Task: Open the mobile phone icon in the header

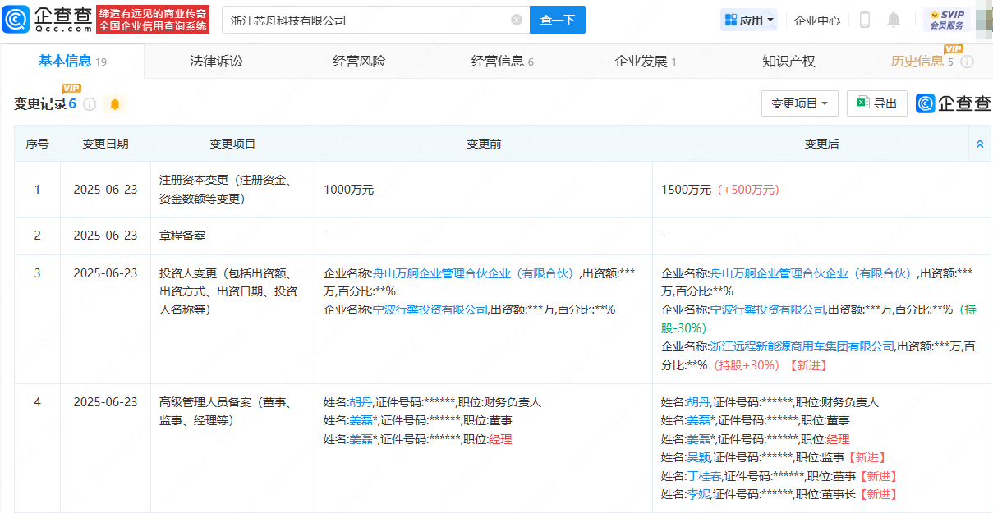Action: coord(865,20)
